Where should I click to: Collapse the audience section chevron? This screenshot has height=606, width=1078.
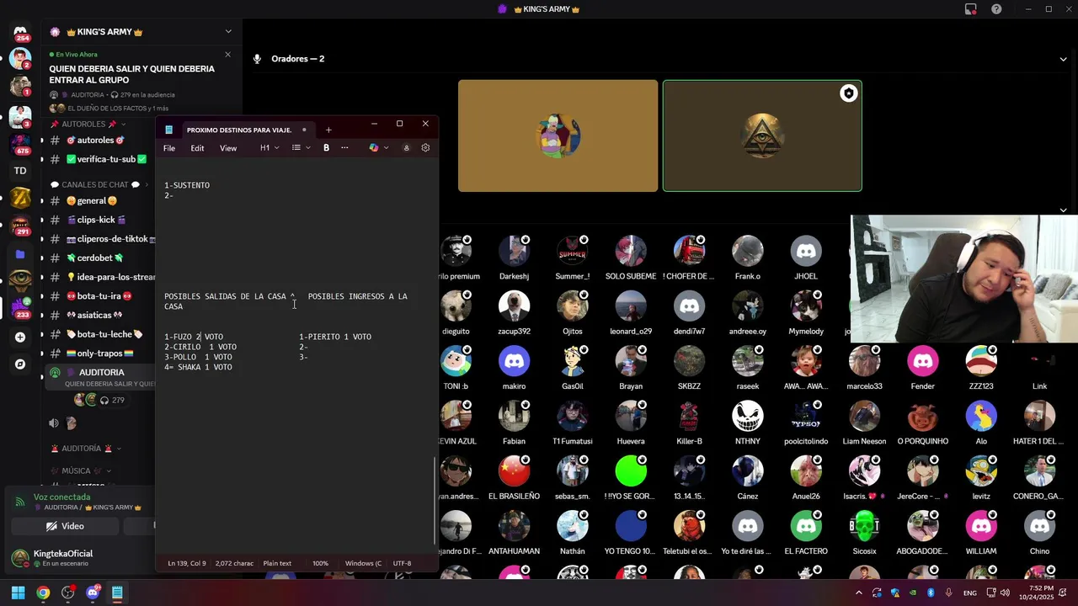click(1063, 210)
